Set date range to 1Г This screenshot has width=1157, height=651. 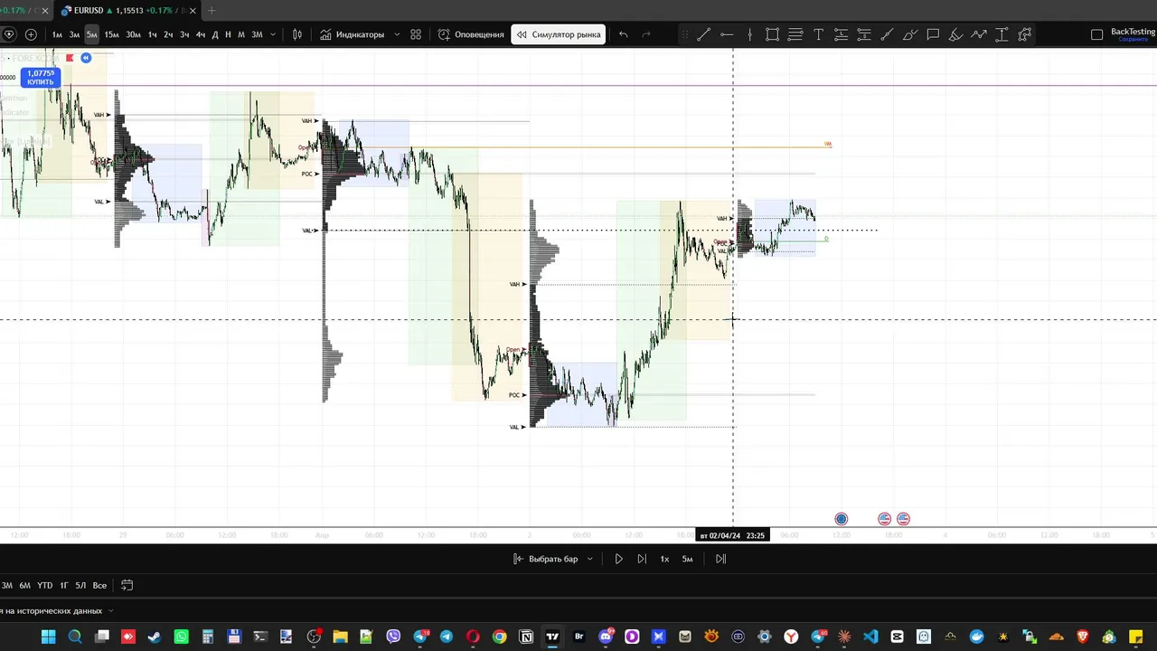click(63, 585)
